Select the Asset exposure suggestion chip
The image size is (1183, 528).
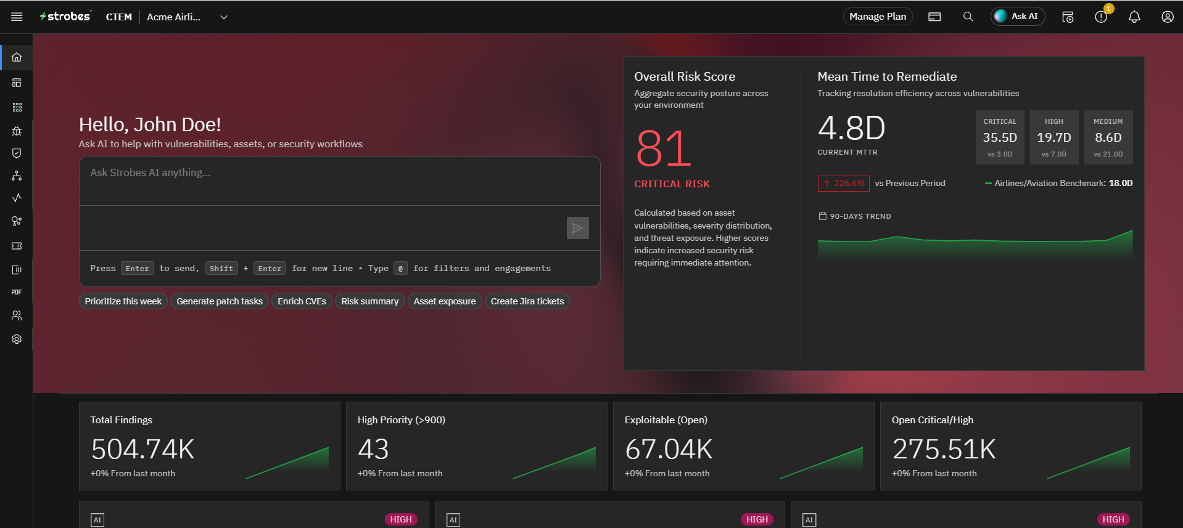click(x=445, y=301)
